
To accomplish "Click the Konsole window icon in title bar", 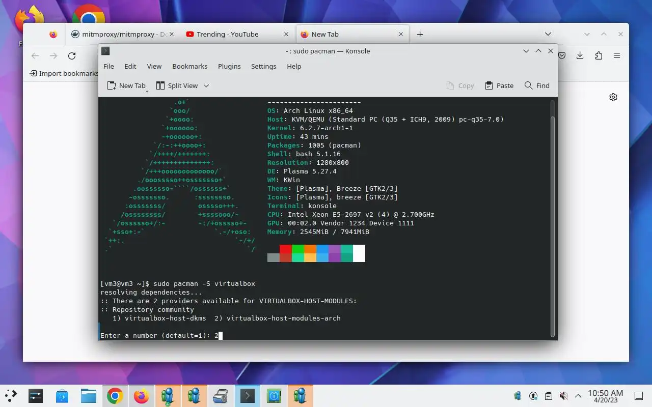I will click(x=105, y=51).
